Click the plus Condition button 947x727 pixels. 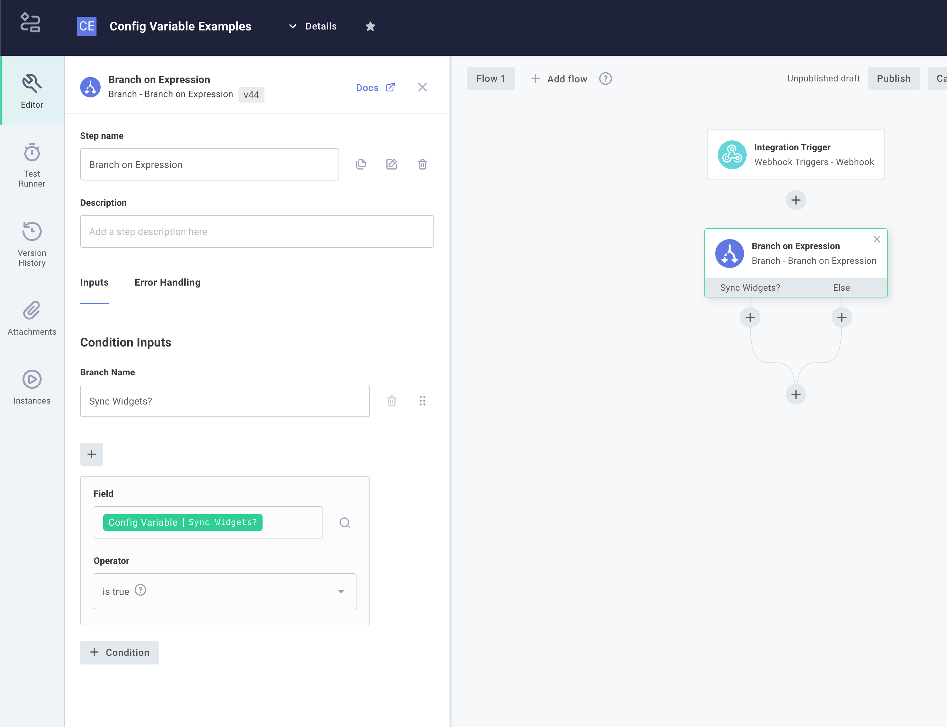point(120,653)
